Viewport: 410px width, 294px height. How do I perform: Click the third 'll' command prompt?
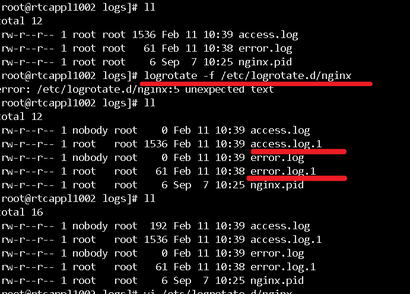(x=150, y=199)
